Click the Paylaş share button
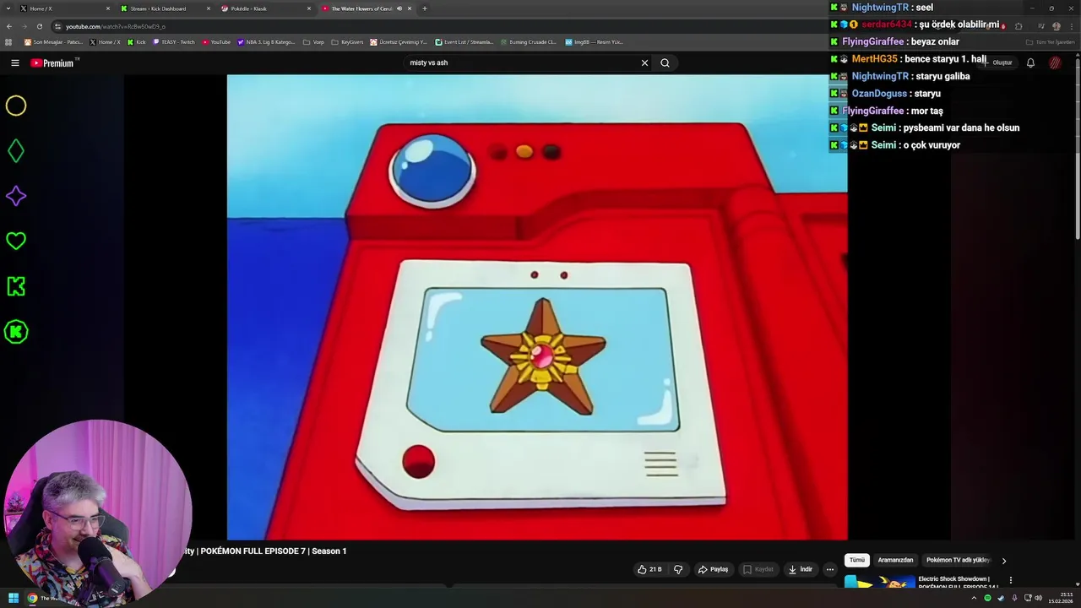This screenshot has height=608, width=1081. (713, 569)
